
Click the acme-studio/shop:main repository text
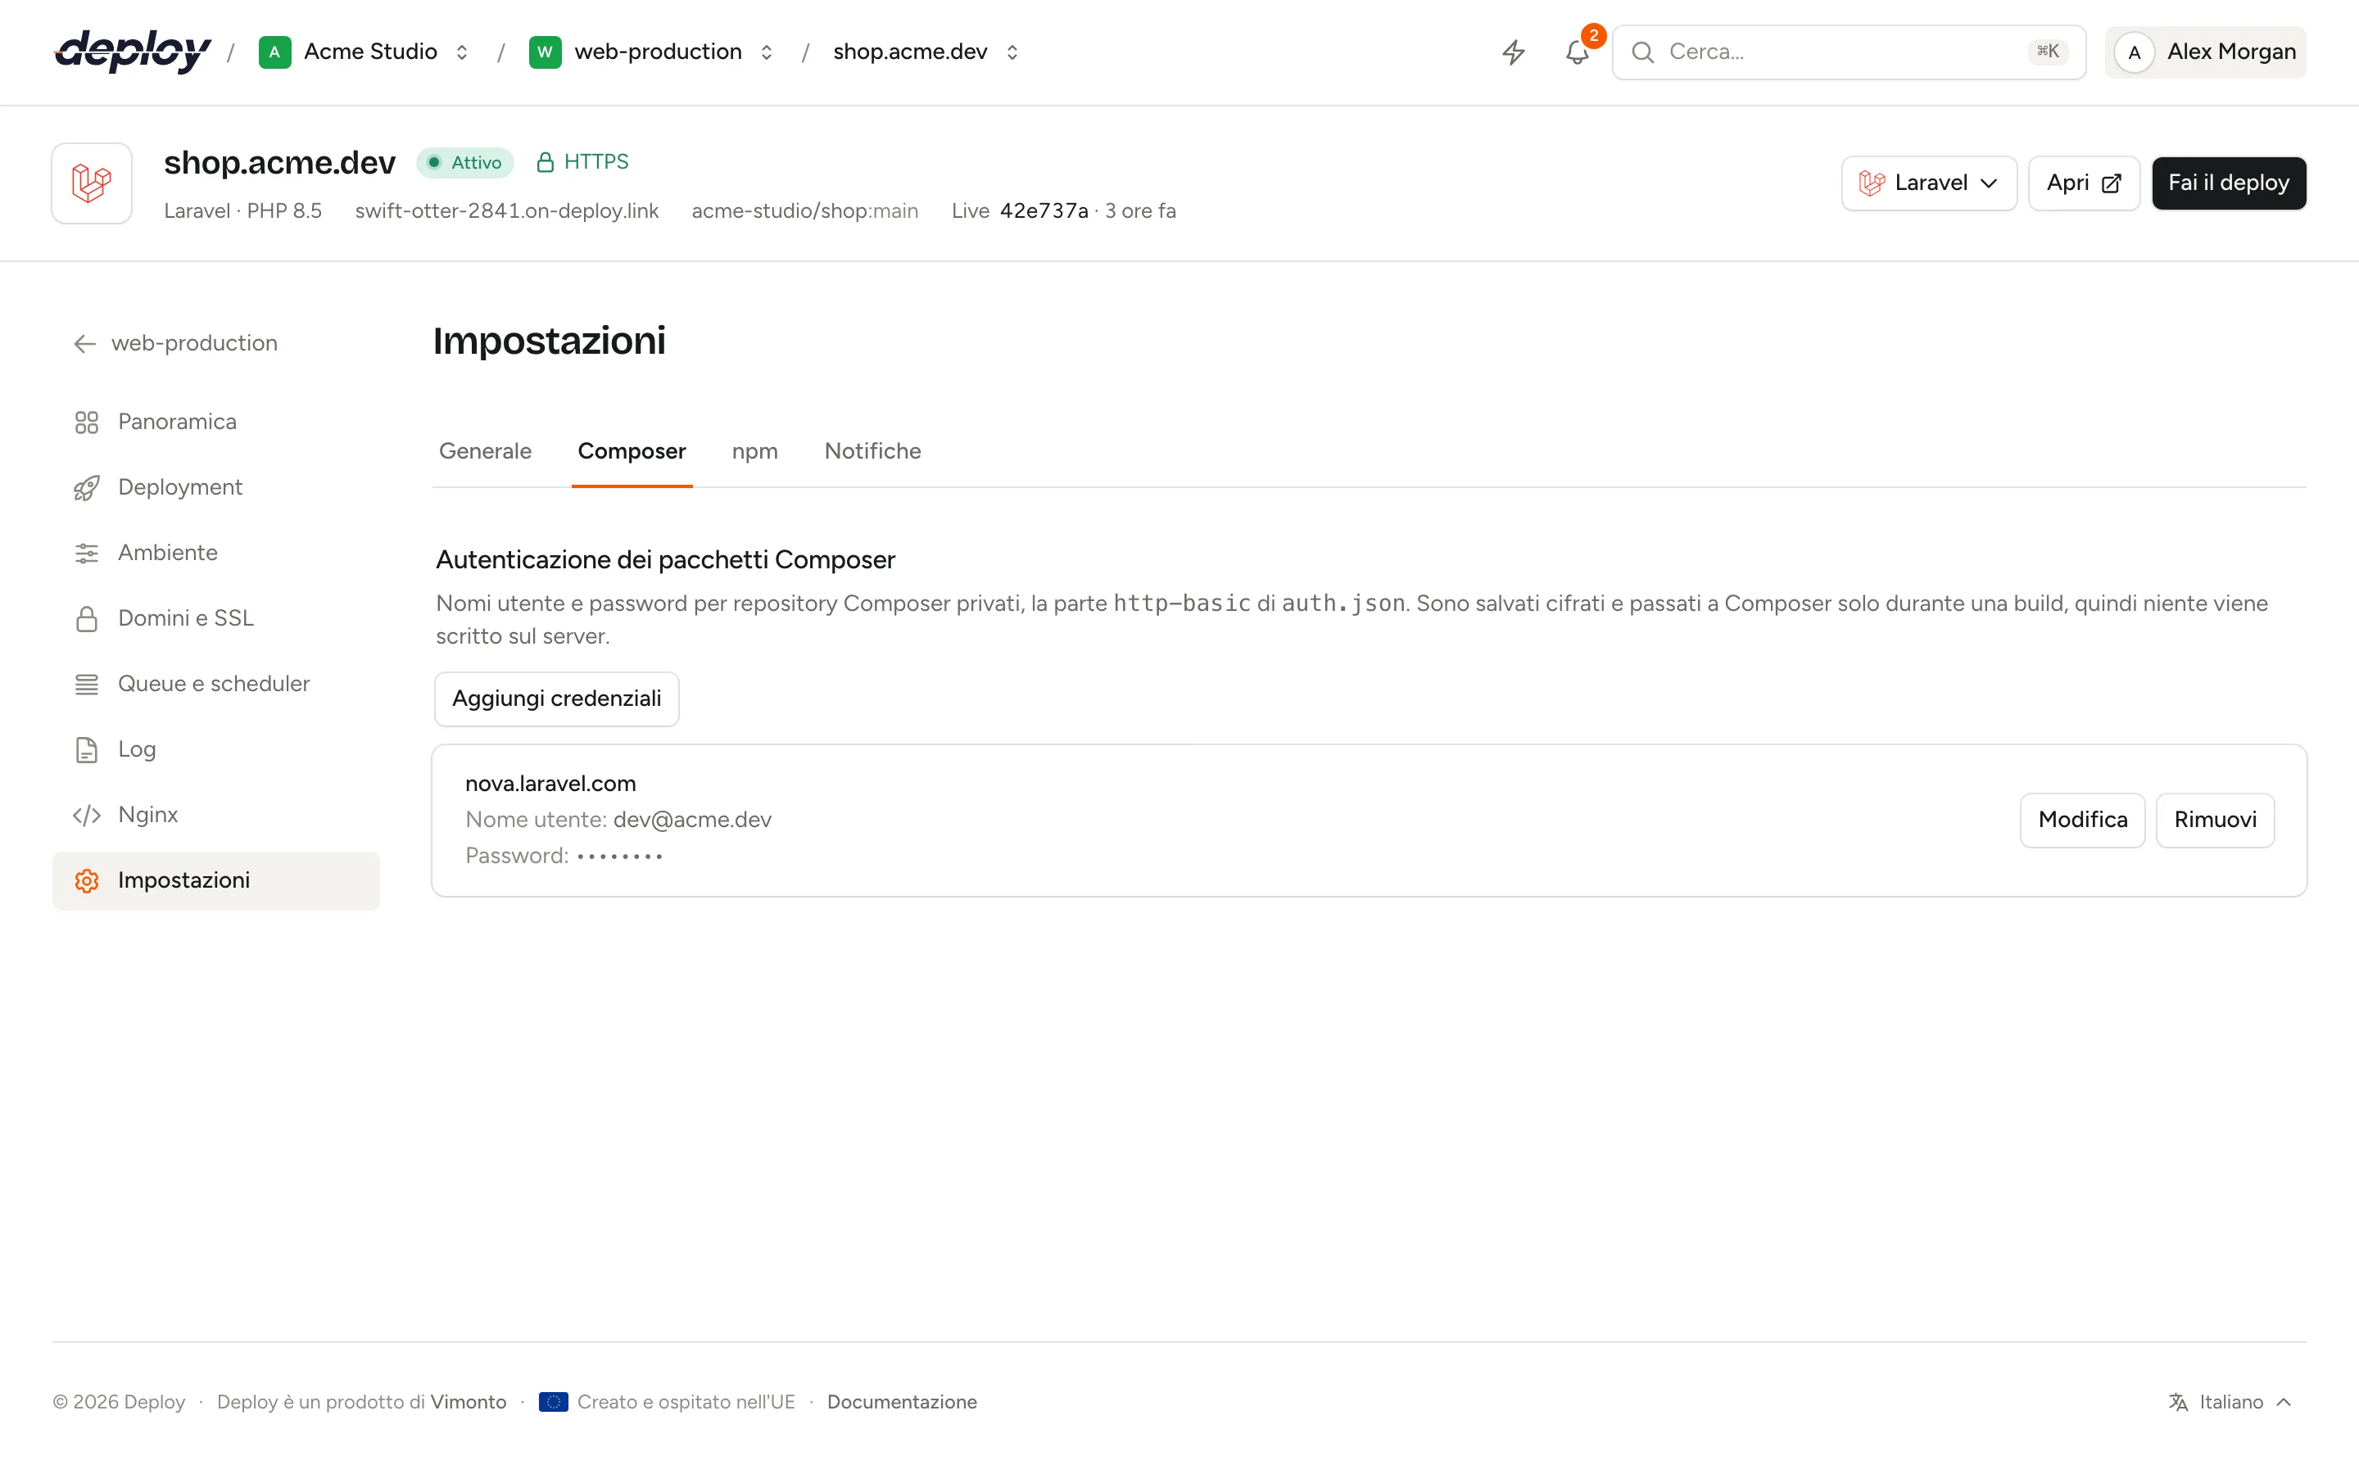pos(805,211)
